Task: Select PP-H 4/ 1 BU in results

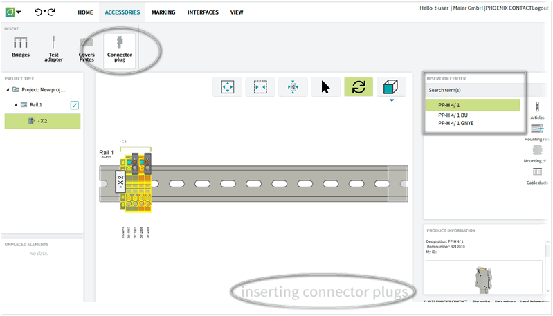Action: click(x=453, y=115)
